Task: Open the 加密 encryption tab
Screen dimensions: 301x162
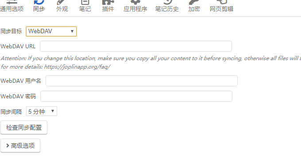Action: 194,6
